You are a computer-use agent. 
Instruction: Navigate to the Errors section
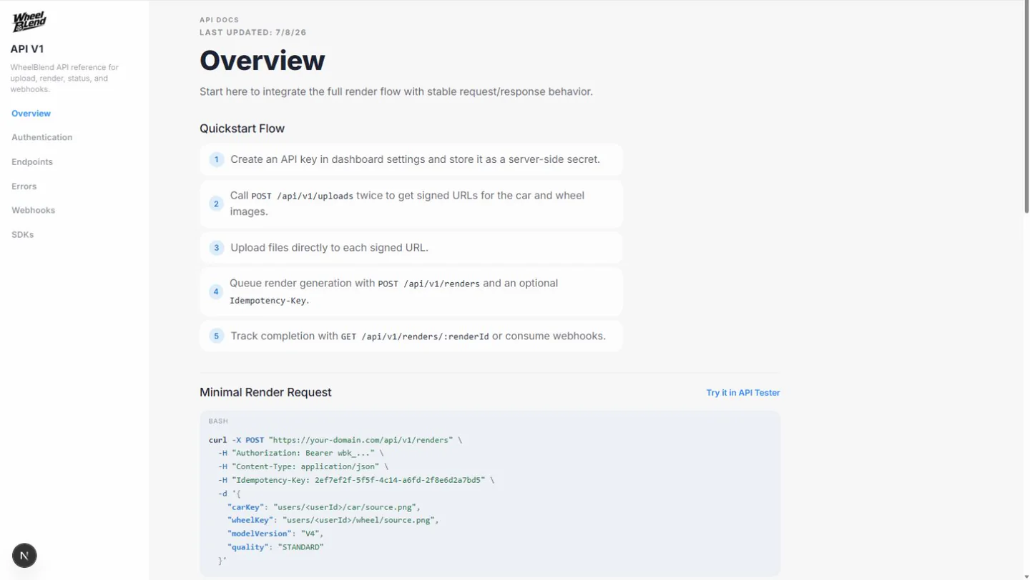click(x=24, y=186)
